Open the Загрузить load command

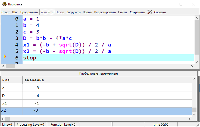tap(73, 12)
